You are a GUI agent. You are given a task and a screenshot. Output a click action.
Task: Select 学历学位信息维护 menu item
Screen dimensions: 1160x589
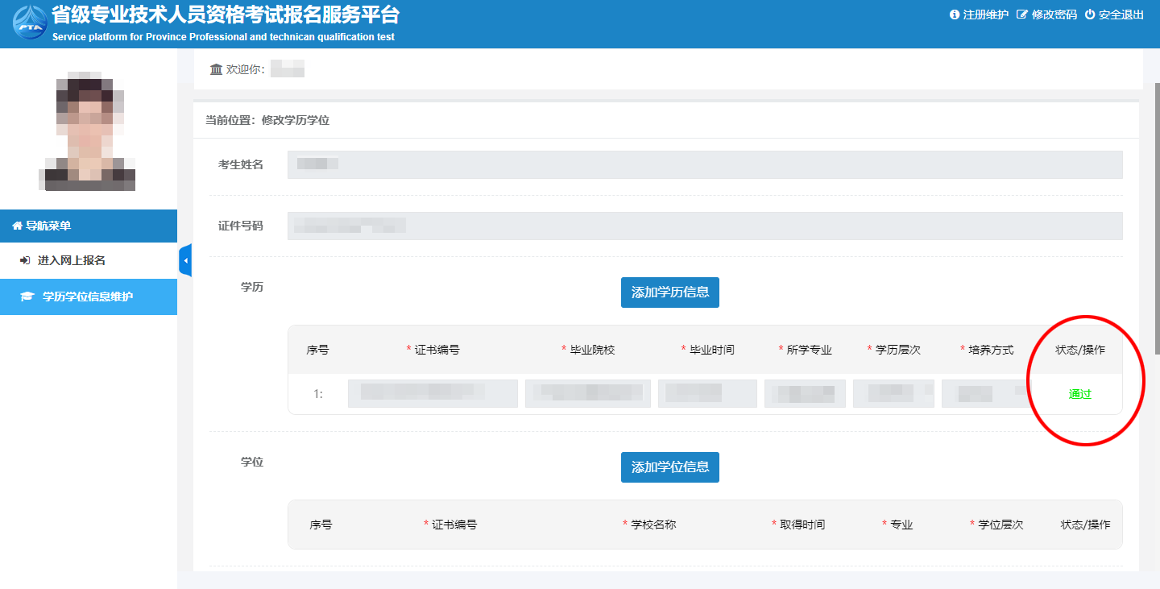coord(87,297)
